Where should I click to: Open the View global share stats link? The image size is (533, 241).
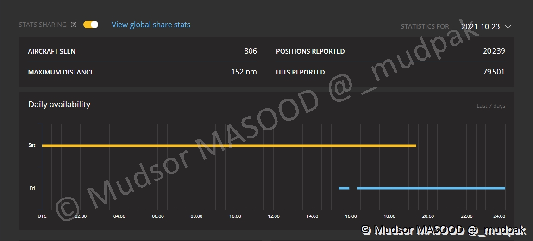[x=151, y=25]
